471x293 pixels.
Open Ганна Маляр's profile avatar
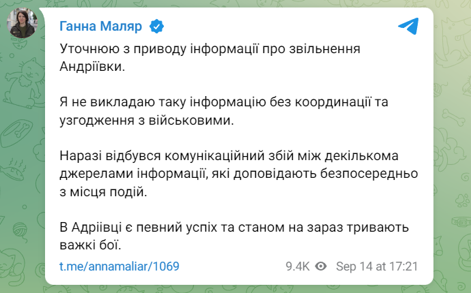tap(22, 26)
